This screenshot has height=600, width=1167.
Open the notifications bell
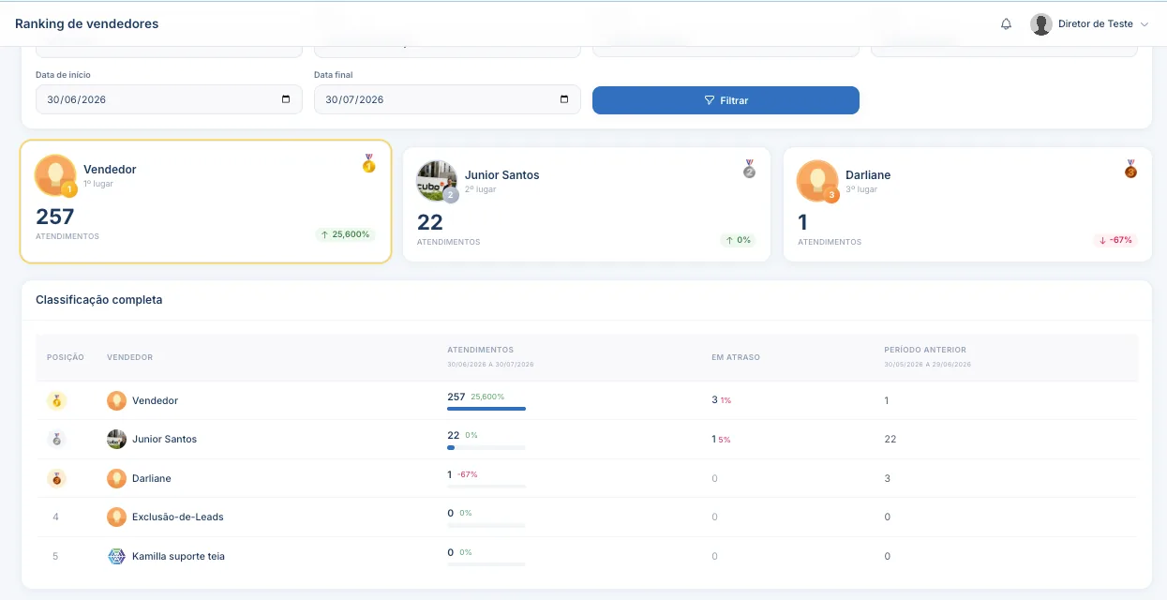pyautogui.click(x=1006, y=24)
